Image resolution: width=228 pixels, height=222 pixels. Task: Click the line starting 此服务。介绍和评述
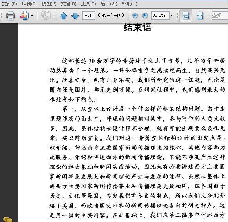click(x=137, y=157)
